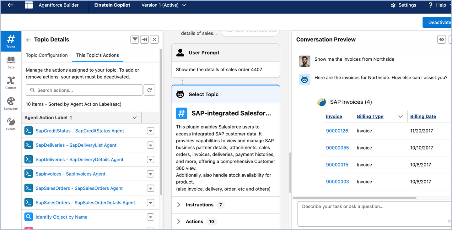This screenshot has width=452, height=230.
Task: Open Agent Action Label column chevron menu
Action: [x=135, y=118]
